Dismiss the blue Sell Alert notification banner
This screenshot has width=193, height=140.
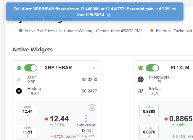click(95, 12)
